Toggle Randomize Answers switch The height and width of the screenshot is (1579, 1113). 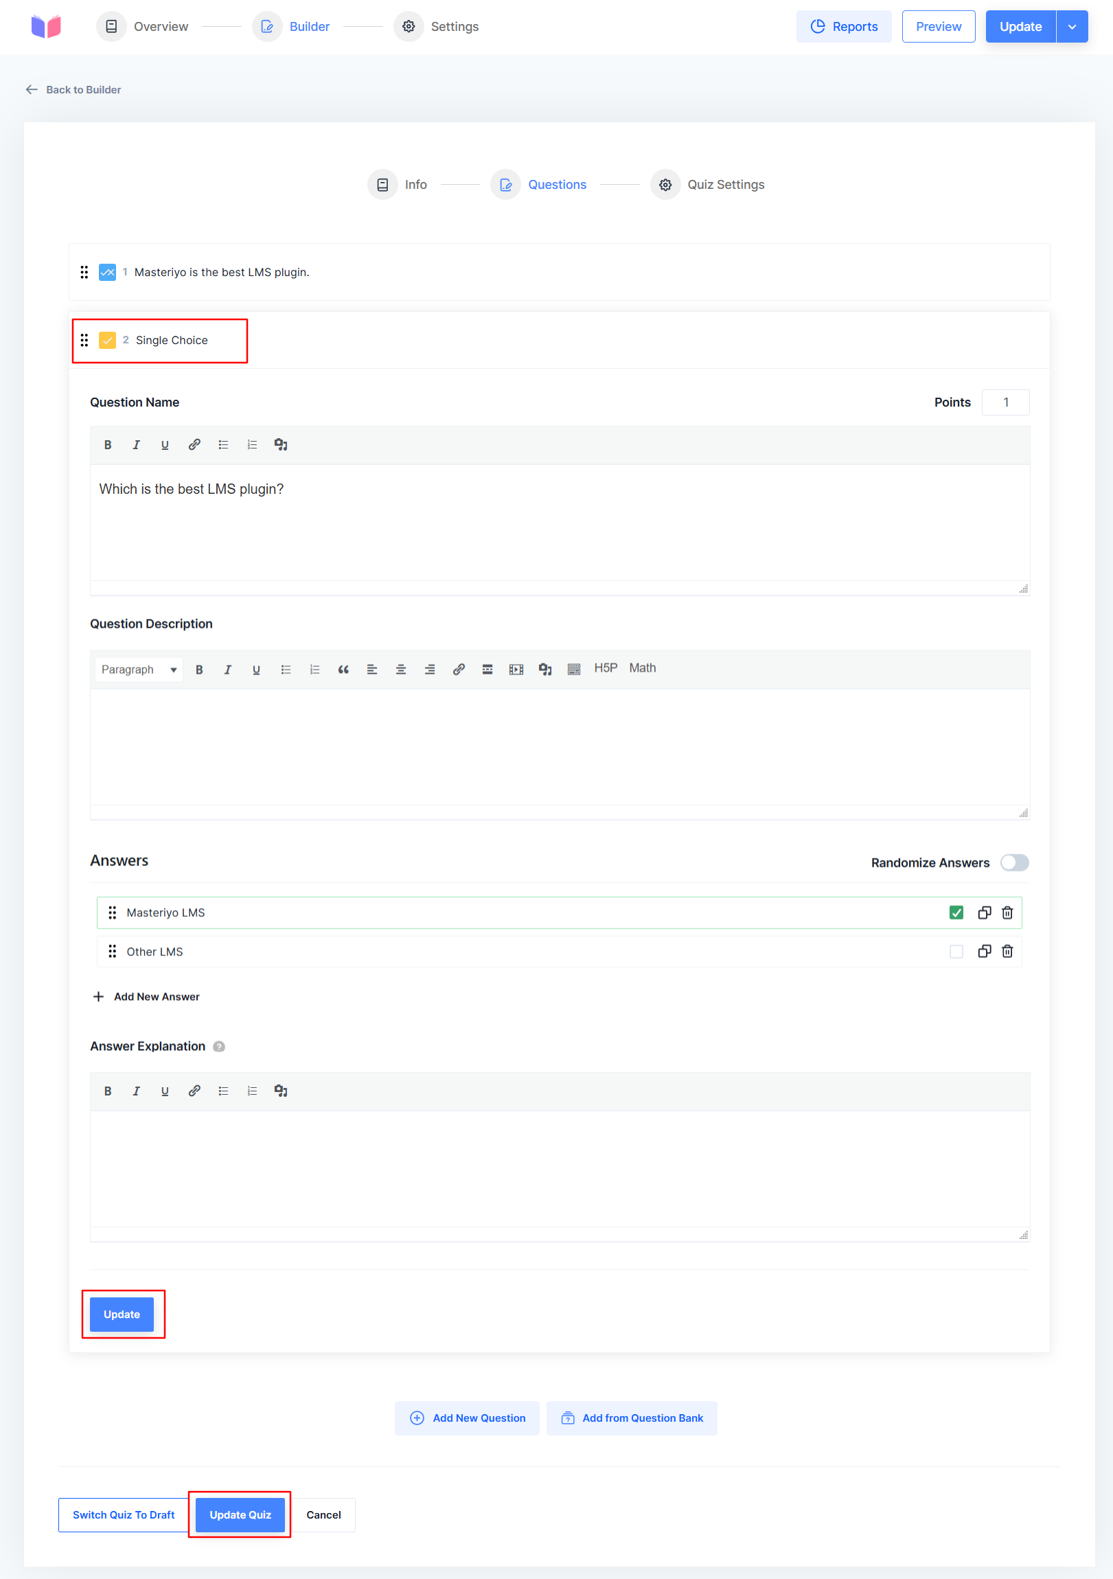1014,863
